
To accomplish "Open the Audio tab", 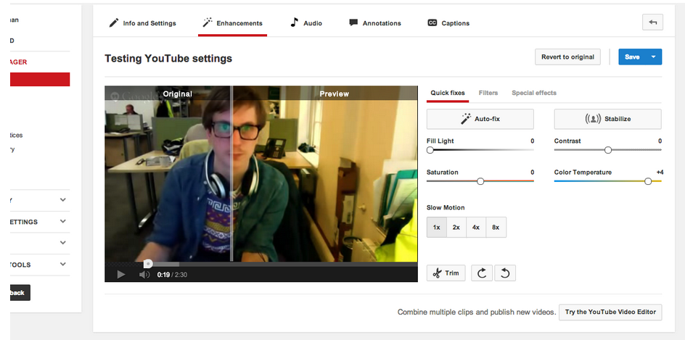I will [x=306, y=23].
